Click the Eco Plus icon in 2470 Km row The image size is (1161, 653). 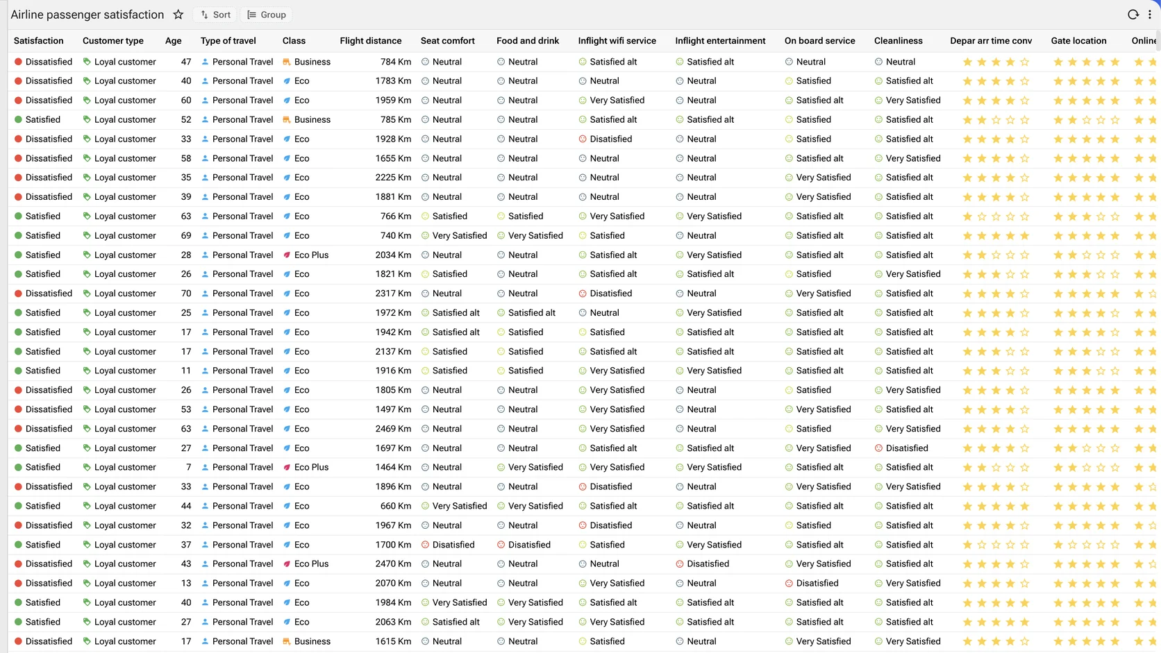tap(287, 564)
